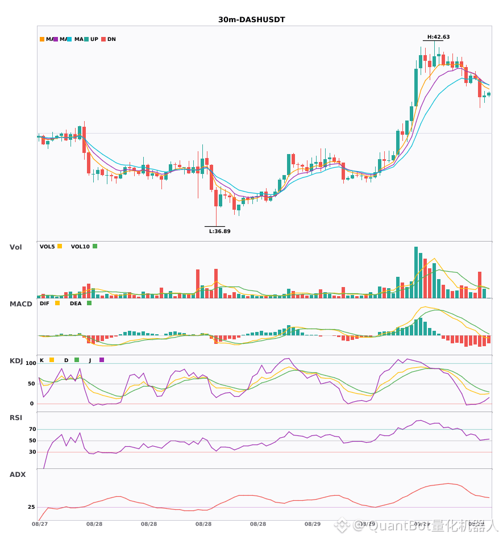The image size is (503, 540).
Task: Click the purple J legend swatch
Action: (x=102, y=360)
